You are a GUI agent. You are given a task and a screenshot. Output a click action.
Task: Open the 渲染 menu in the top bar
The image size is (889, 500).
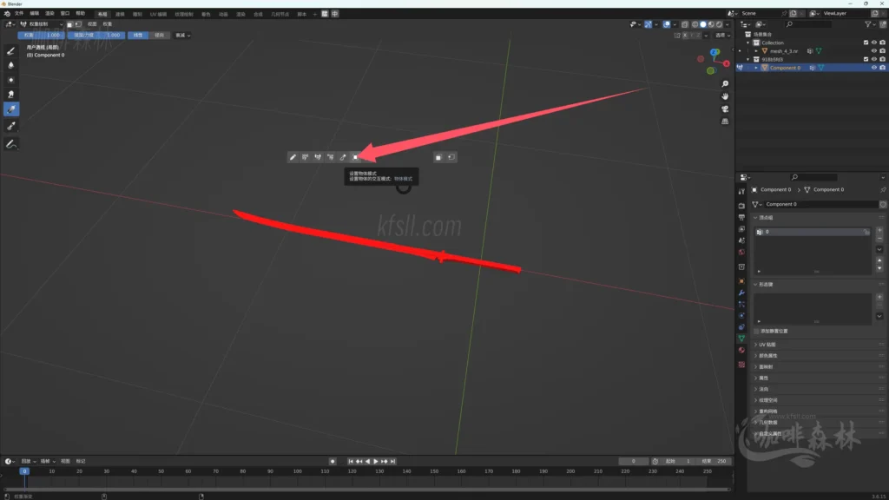coord(48,13)
